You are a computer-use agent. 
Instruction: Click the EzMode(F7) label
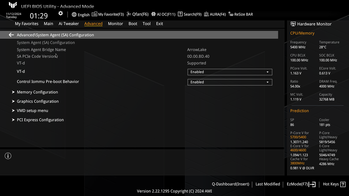pos(297,184)
